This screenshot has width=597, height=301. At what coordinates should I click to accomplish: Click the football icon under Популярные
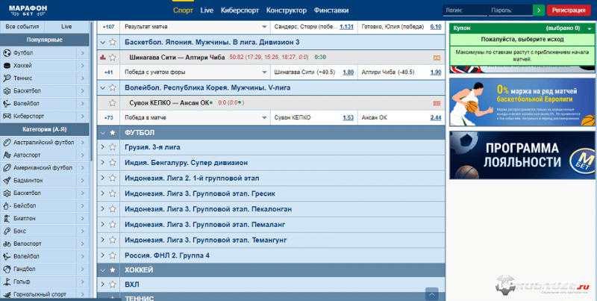(7, 53)
